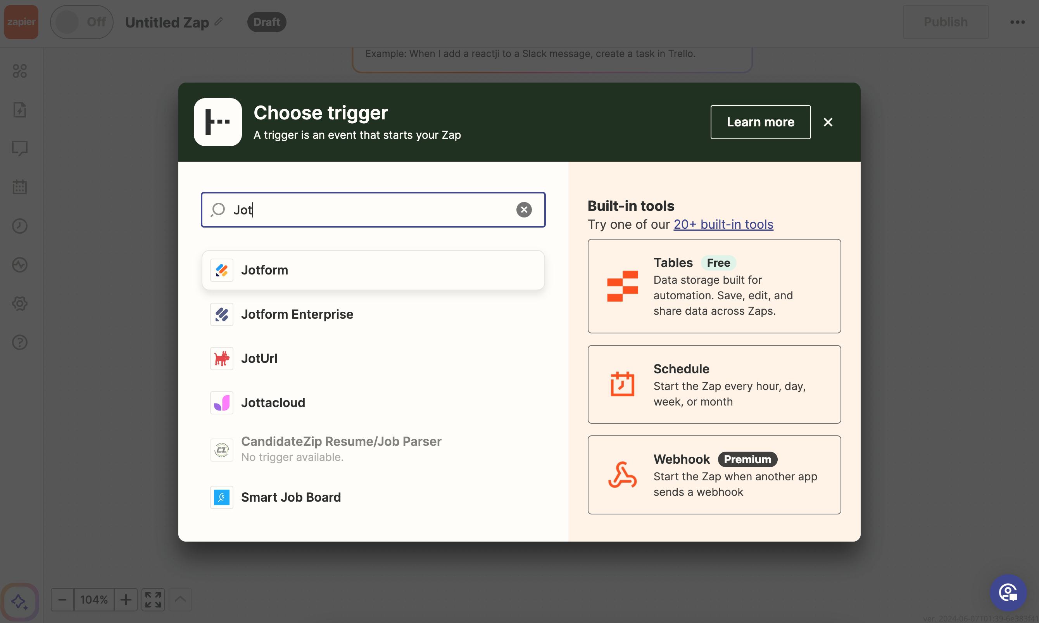
Task: Choose the Webhook built-in tool card
Action: 714,475
